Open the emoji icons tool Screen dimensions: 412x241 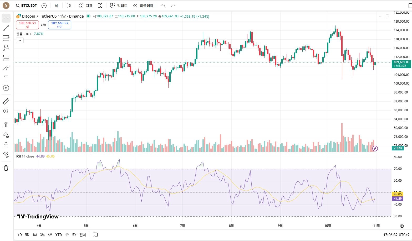click(6, 88)
